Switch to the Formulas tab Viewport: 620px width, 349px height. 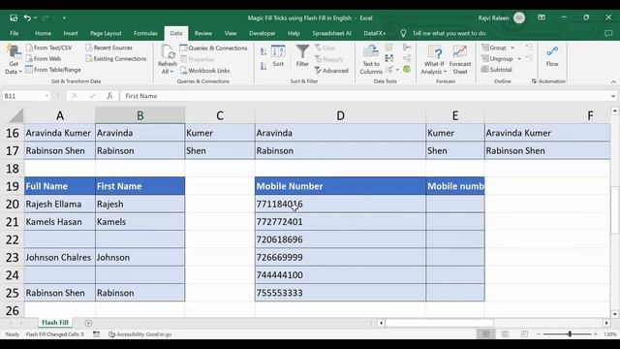[x=145, y=33]
